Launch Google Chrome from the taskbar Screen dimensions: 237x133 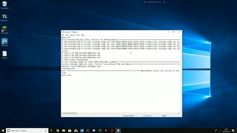[58, 130]
